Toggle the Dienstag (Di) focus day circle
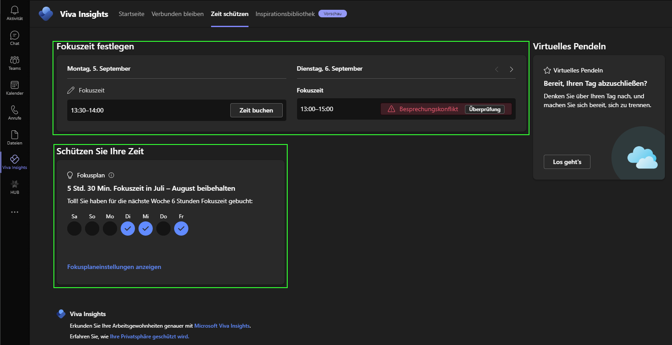This screenshot has height=345, width=672. (128, 229)
